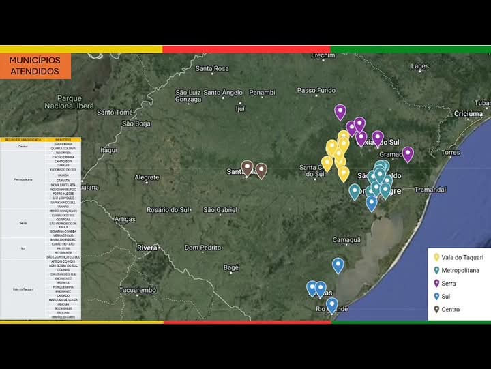Click the blue pin at Rio Grande
This screenshot has height=369, width=491.
pyautogui.click(x=332, y=305)
